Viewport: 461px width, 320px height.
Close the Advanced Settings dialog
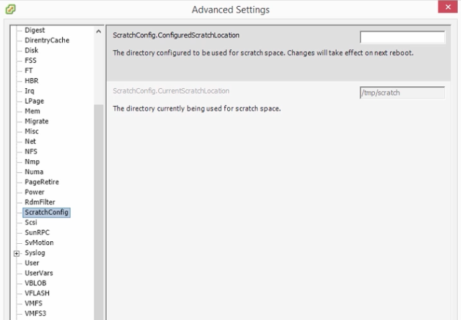tap(448, 7)
